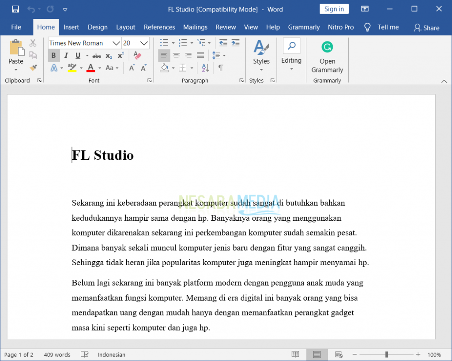Sort the selected text alphabetically
Viewport: 452px width, 361px height.
206,68
